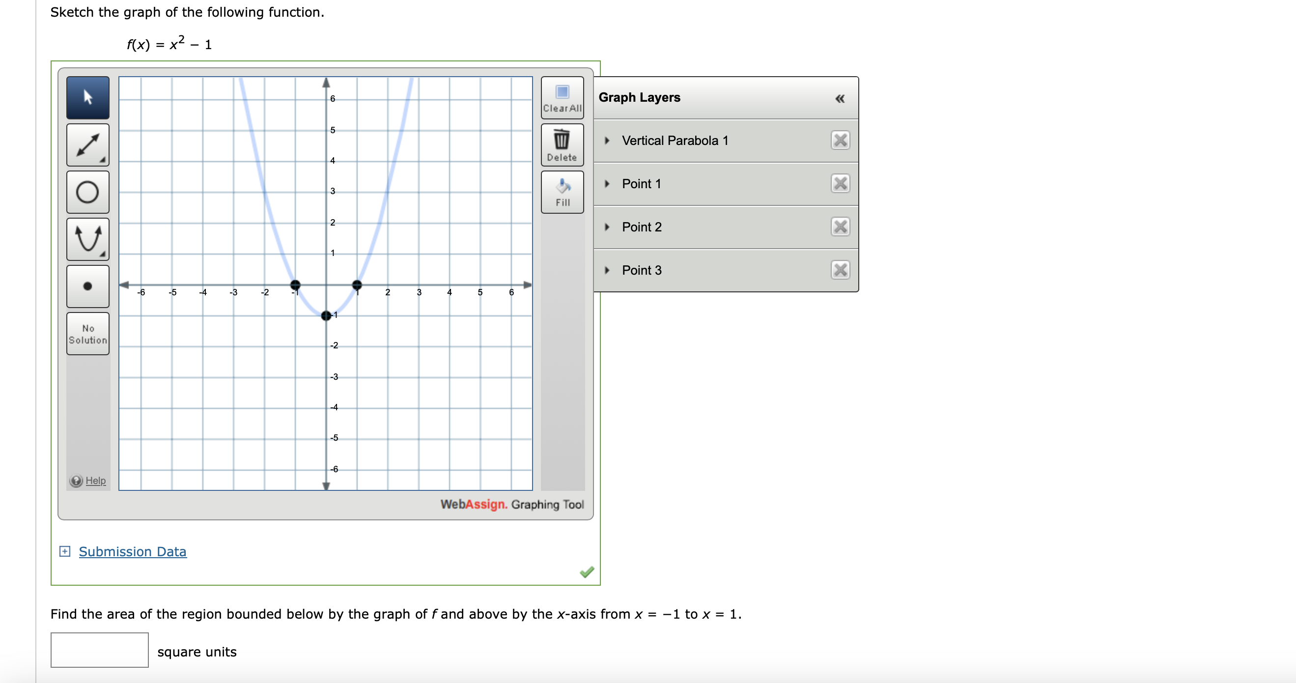Delete the Point 3 layer
Viewport: 1296px width, 683px height.
[x=840, y=270]
